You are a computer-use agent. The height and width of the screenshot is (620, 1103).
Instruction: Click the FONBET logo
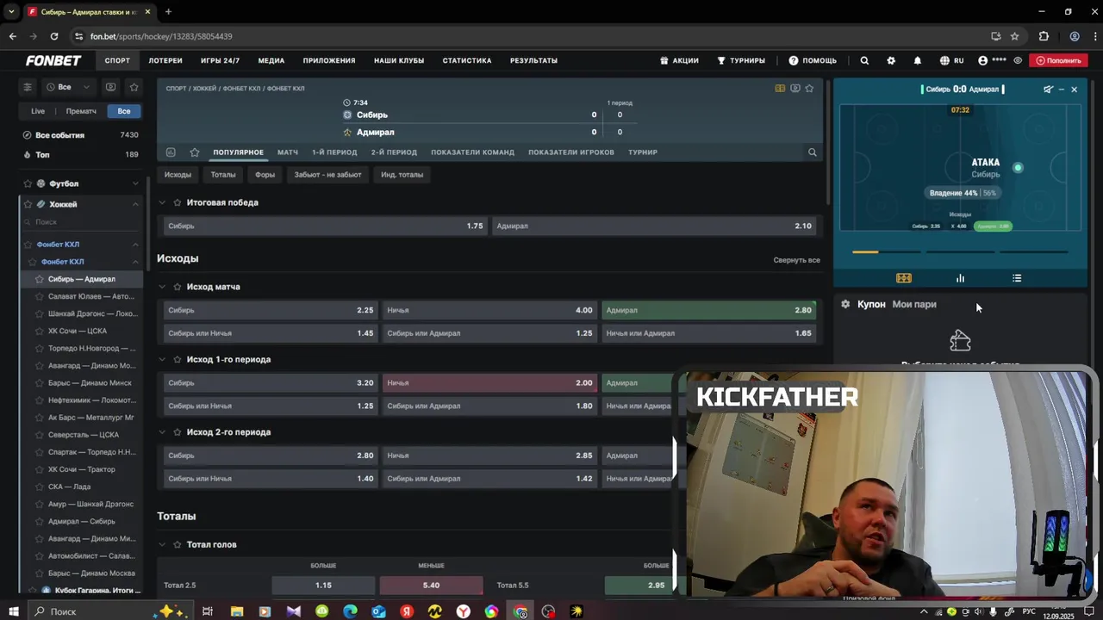click(53, 60)
